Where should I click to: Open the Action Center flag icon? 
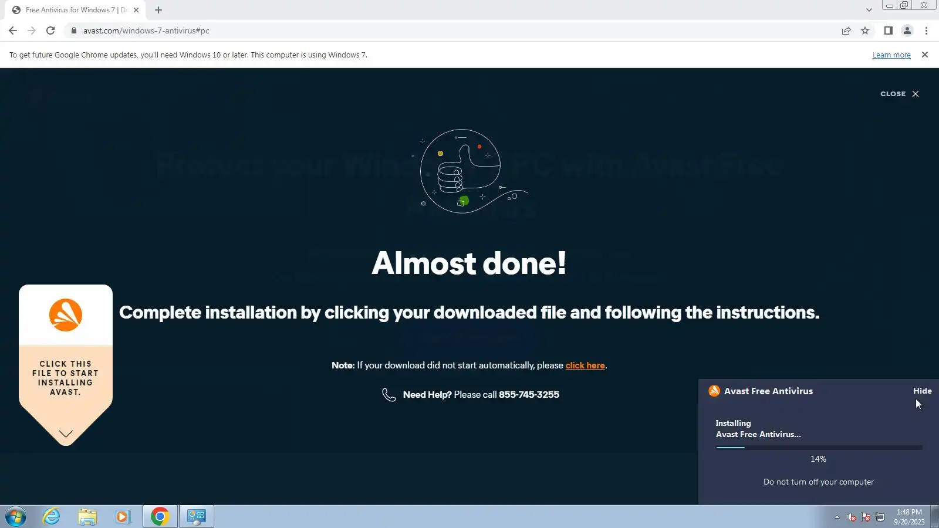tap(866, 517)
